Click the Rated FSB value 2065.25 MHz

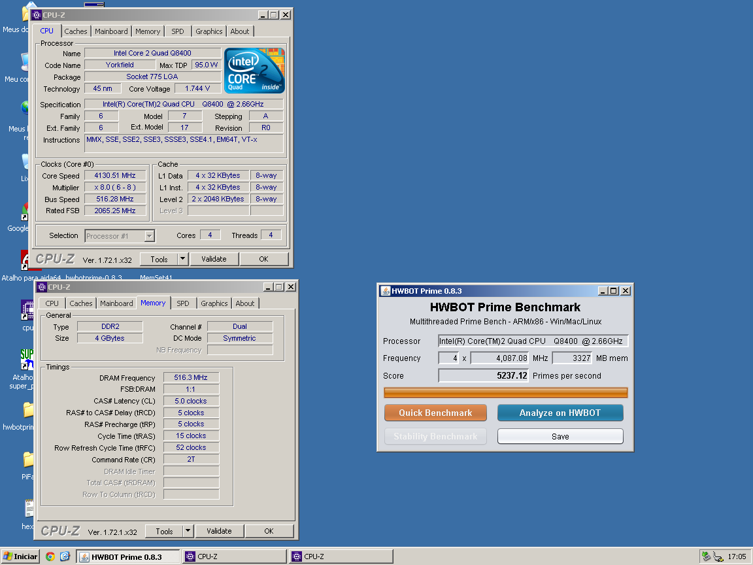(115, 211)
